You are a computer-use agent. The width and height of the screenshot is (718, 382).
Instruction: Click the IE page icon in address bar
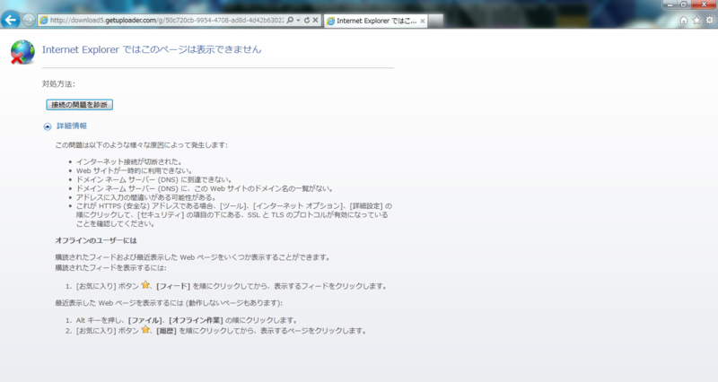tap(44, 20)
